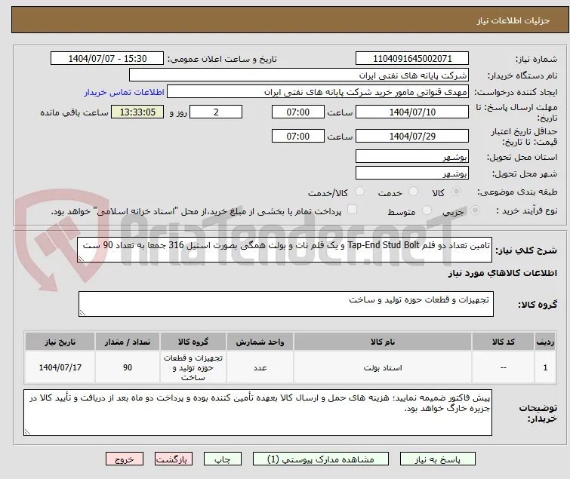Click the تاریخ نیاز column header
This screenshot has width=570, height=479.
click(60, 342)
